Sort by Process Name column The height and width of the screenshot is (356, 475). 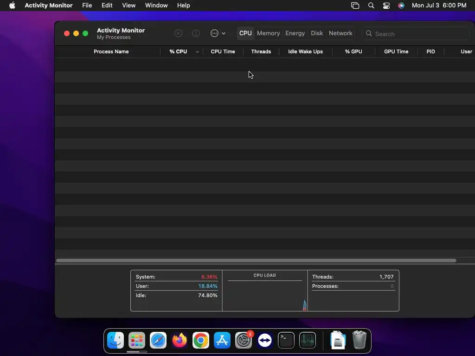pos(111,51)
